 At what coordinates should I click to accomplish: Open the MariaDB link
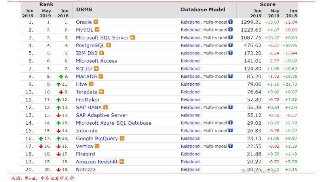(x=86, y=77)
